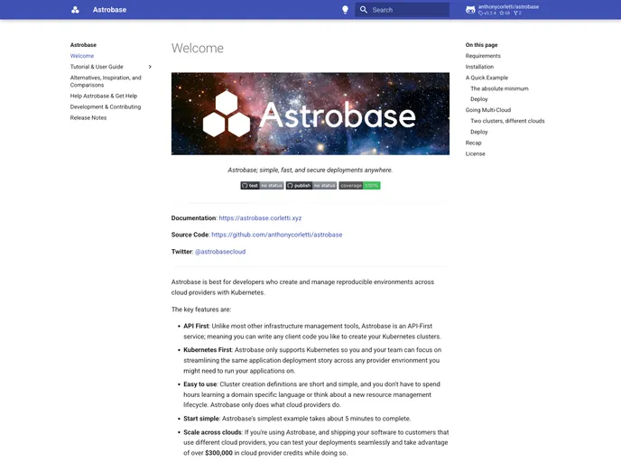This screenshot has height=462, width=621.
Task: Click the Astrobase galaxy banner image
Action: pyautogui.click(x=310, y=114)
